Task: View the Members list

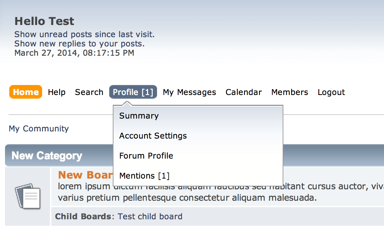Action: point(290,92)
